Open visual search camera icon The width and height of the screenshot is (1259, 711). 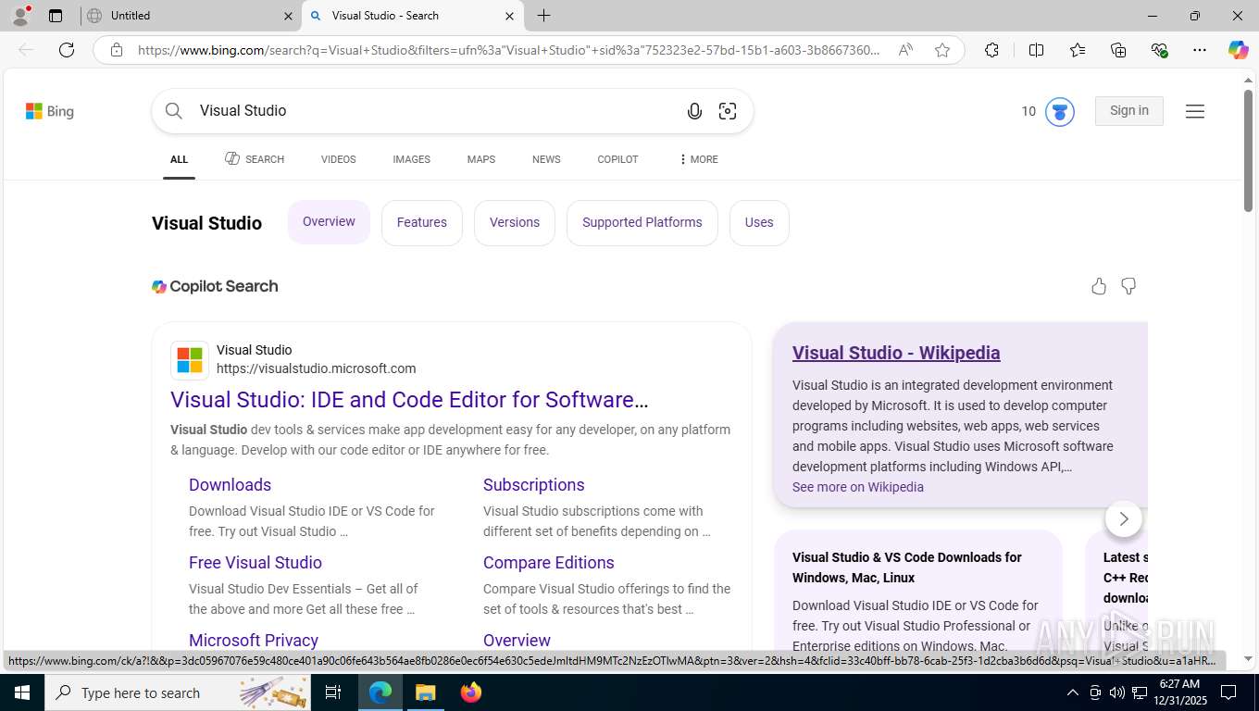coord(728,111)
